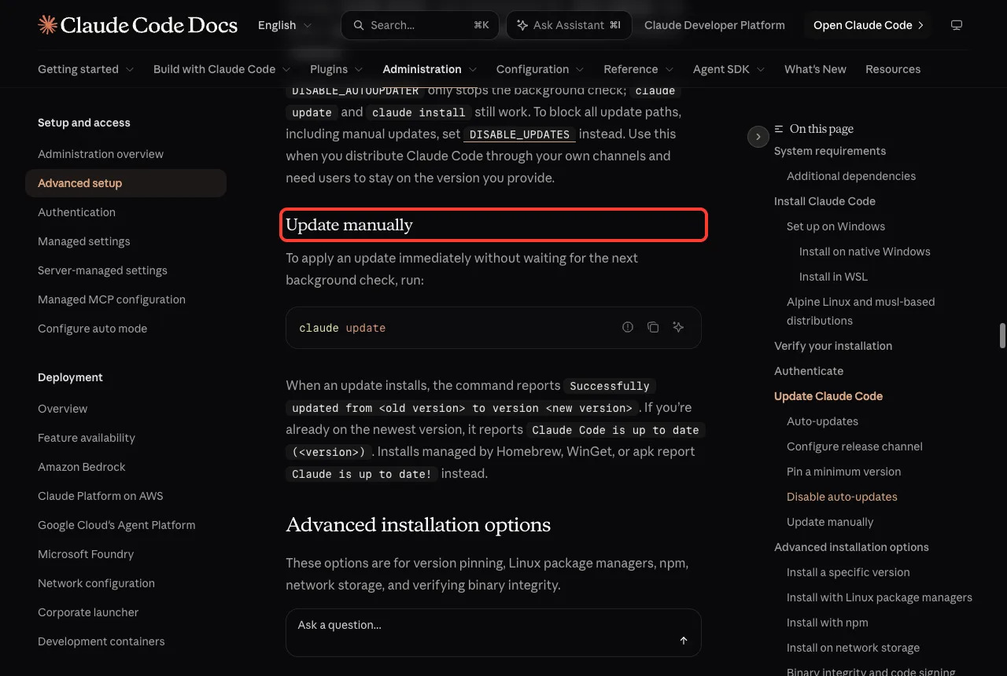The height and width of the screenshot is (676, 1007).
Task: Expand the Build with Claude Code menu
Action: click(x=222, y=69)
